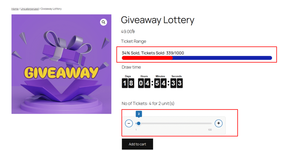The width and height of the screenshot is (282, 151).
Task: Click the ticket slider handle
Action: tap(139, 124)
